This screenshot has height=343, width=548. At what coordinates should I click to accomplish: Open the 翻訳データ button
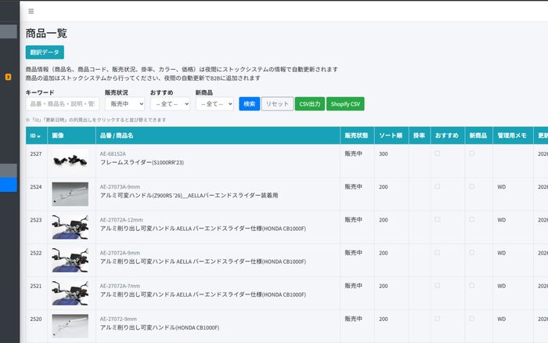(45, 52)
